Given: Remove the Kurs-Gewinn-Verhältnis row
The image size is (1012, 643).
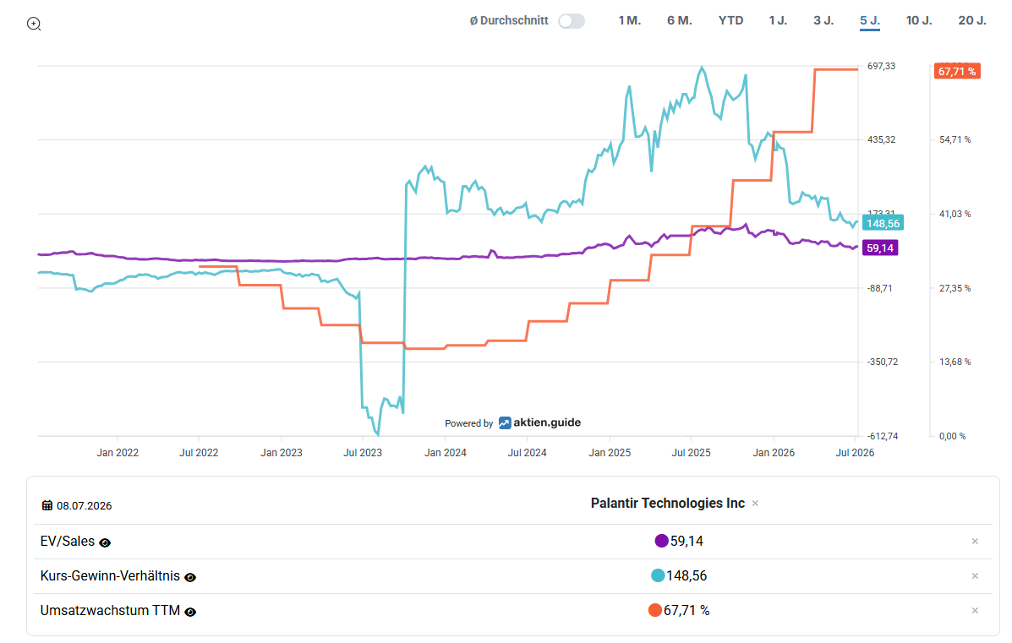Looking at the screenshot, I should pos(975,576).
